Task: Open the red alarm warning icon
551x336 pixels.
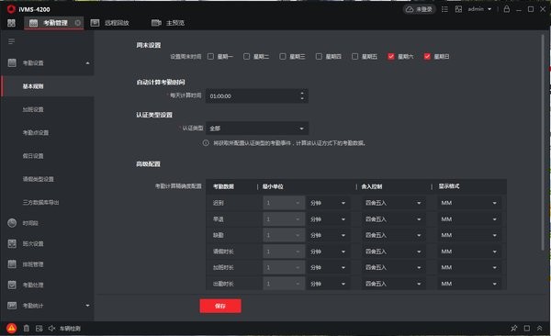Action: pyautogui.click(x=11, y=329)
